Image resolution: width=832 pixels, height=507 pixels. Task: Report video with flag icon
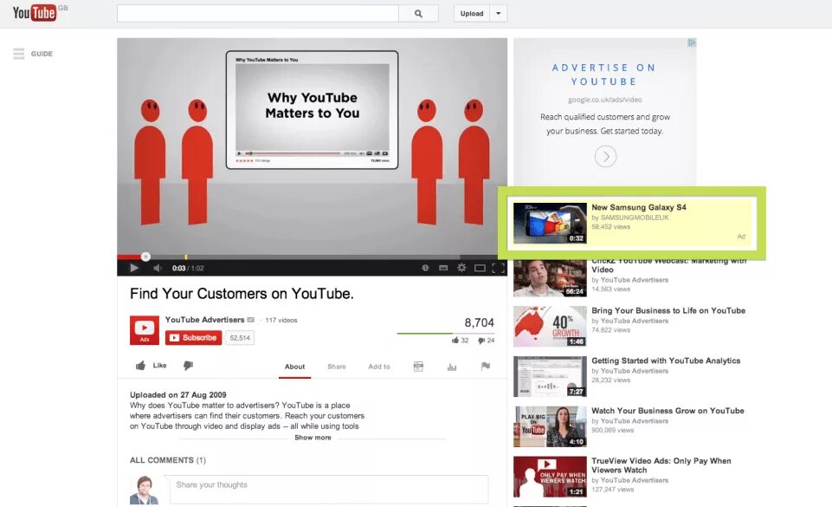coord(486,367)
